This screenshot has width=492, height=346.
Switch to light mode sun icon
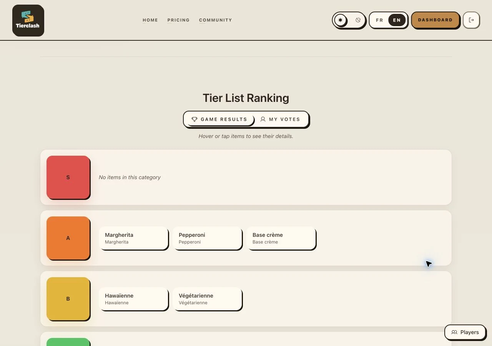click(340, 20)
